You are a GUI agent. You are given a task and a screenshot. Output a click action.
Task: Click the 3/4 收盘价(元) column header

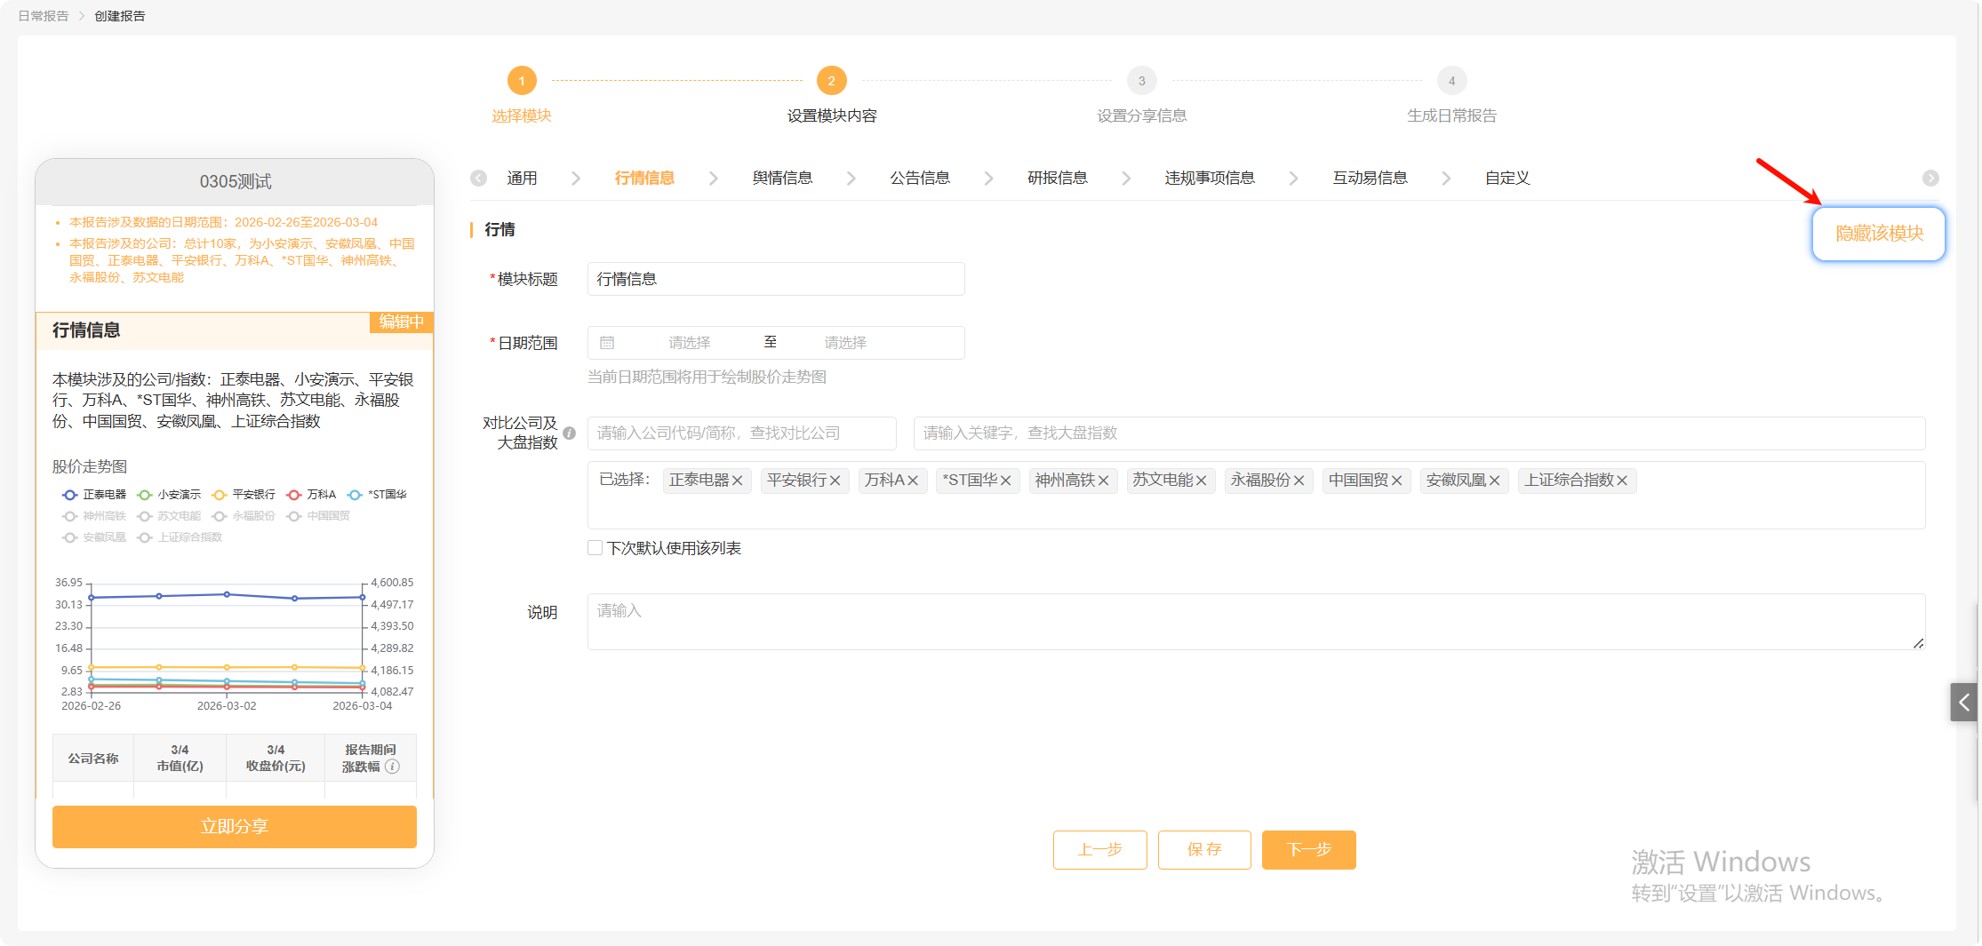click(276, 759)
